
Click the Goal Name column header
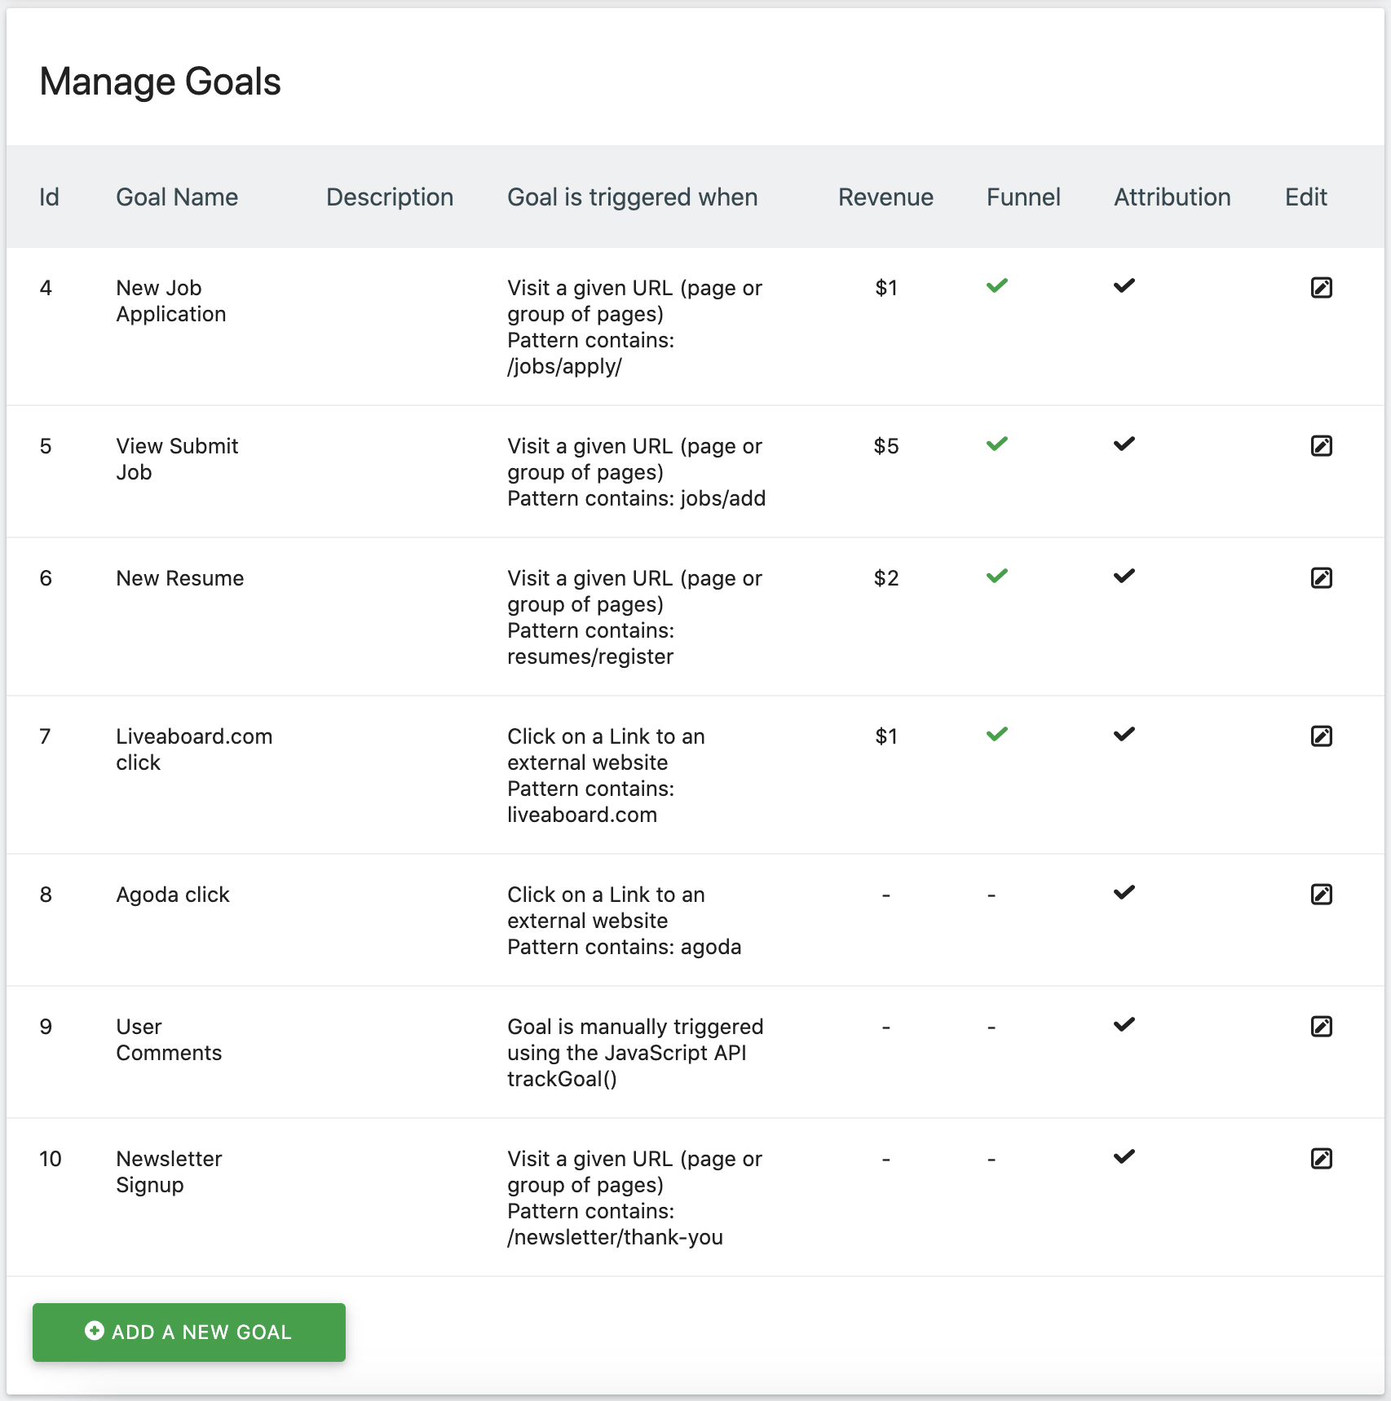[x=177, y=197]
